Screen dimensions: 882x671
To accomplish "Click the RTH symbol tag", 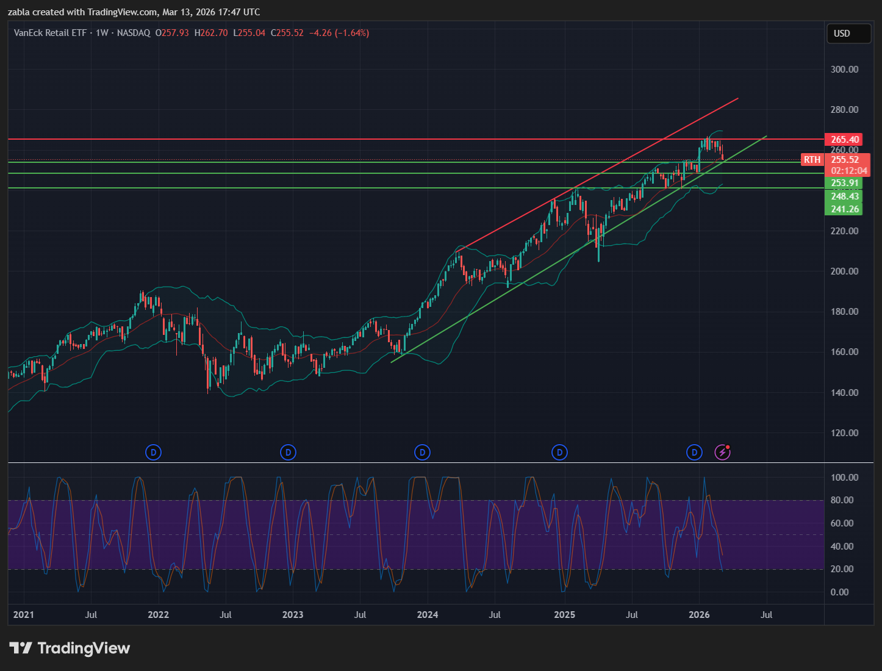I will tap(812, 160).
